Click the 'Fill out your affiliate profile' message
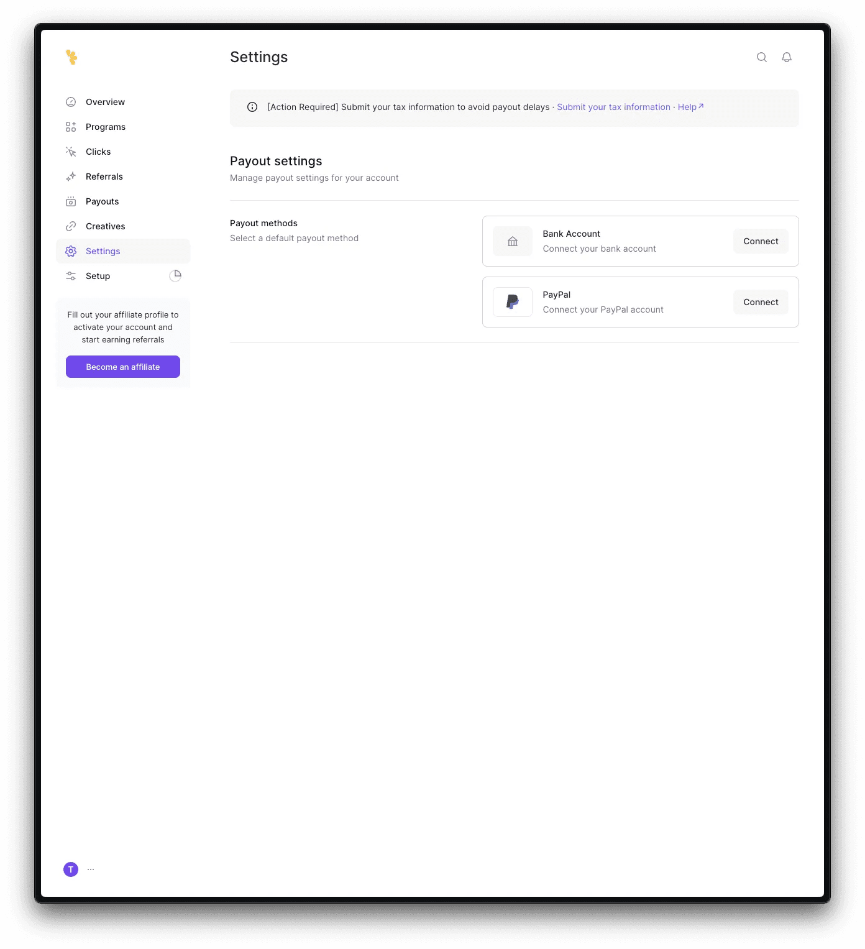The width and height of the screenshot is (865, 949). pyautogui.click(x=123, y=328)
